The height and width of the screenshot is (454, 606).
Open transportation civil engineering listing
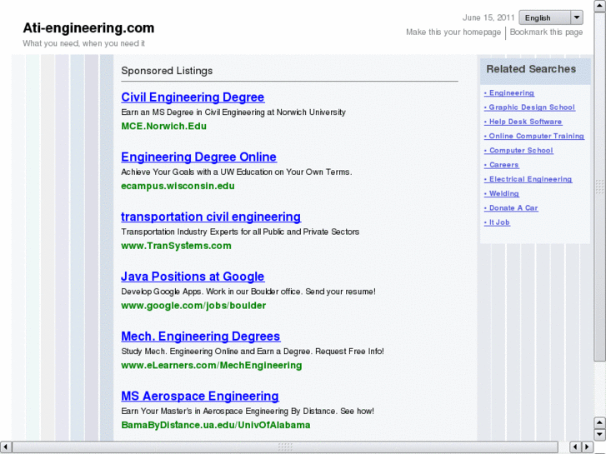click(x=211, y=217)
